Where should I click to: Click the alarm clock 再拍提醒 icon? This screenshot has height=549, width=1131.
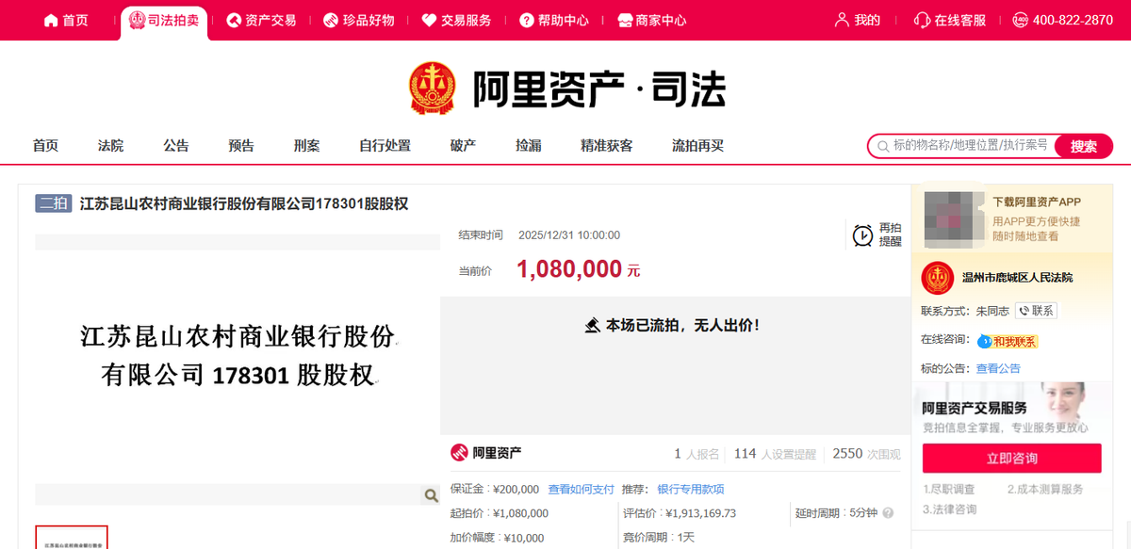pos(862,235)
